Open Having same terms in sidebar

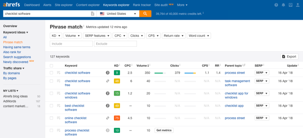pyautogui.click(x=17, y=47)
